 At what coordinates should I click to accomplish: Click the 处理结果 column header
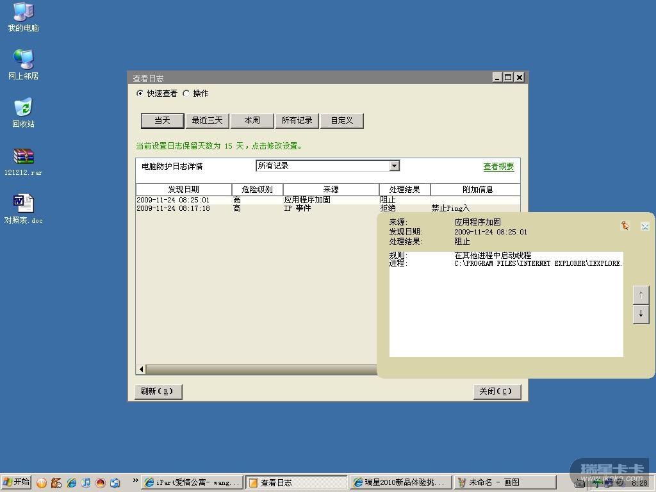click(x=405, y=189)
